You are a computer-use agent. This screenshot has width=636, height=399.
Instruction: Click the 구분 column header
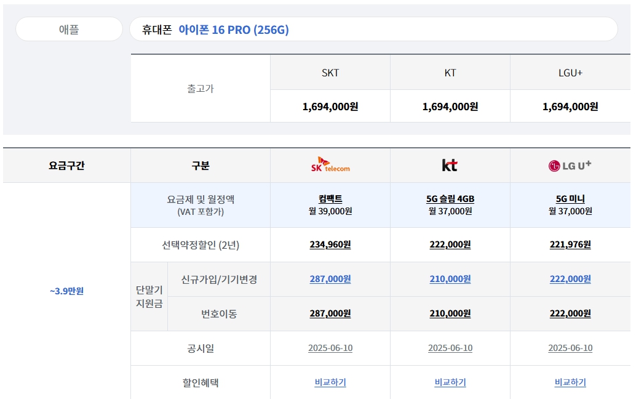click(201, 166)
